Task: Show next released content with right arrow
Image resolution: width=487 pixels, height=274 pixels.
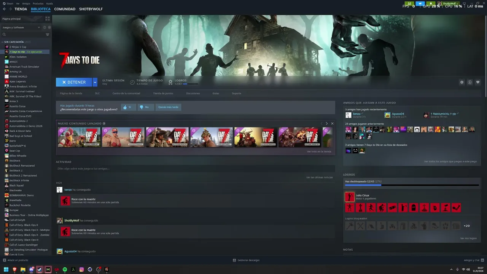Action: tap(326, 124)
